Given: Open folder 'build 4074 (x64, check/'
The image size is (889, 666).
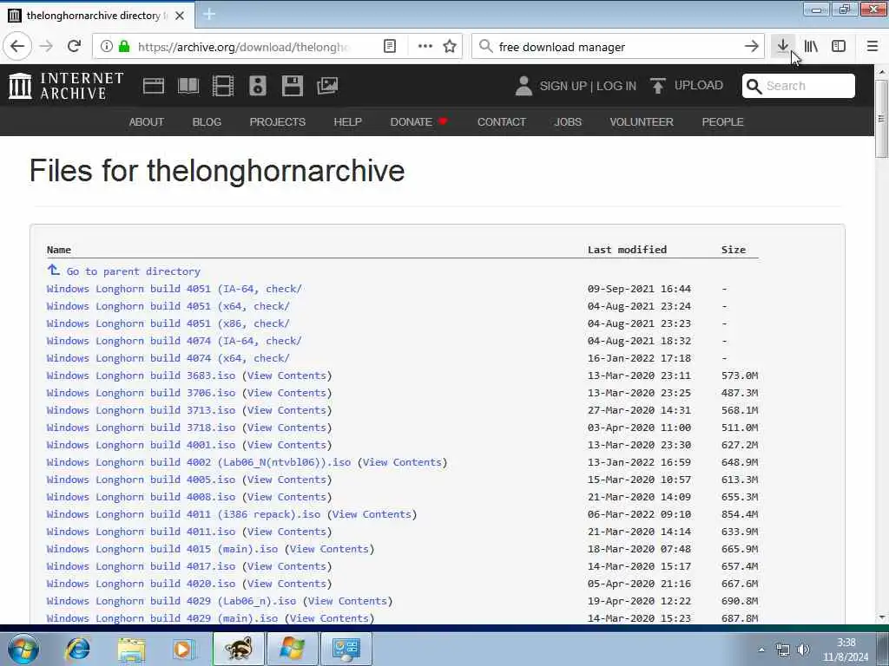Looking at the screenshot, I should [x=168, y=358].
